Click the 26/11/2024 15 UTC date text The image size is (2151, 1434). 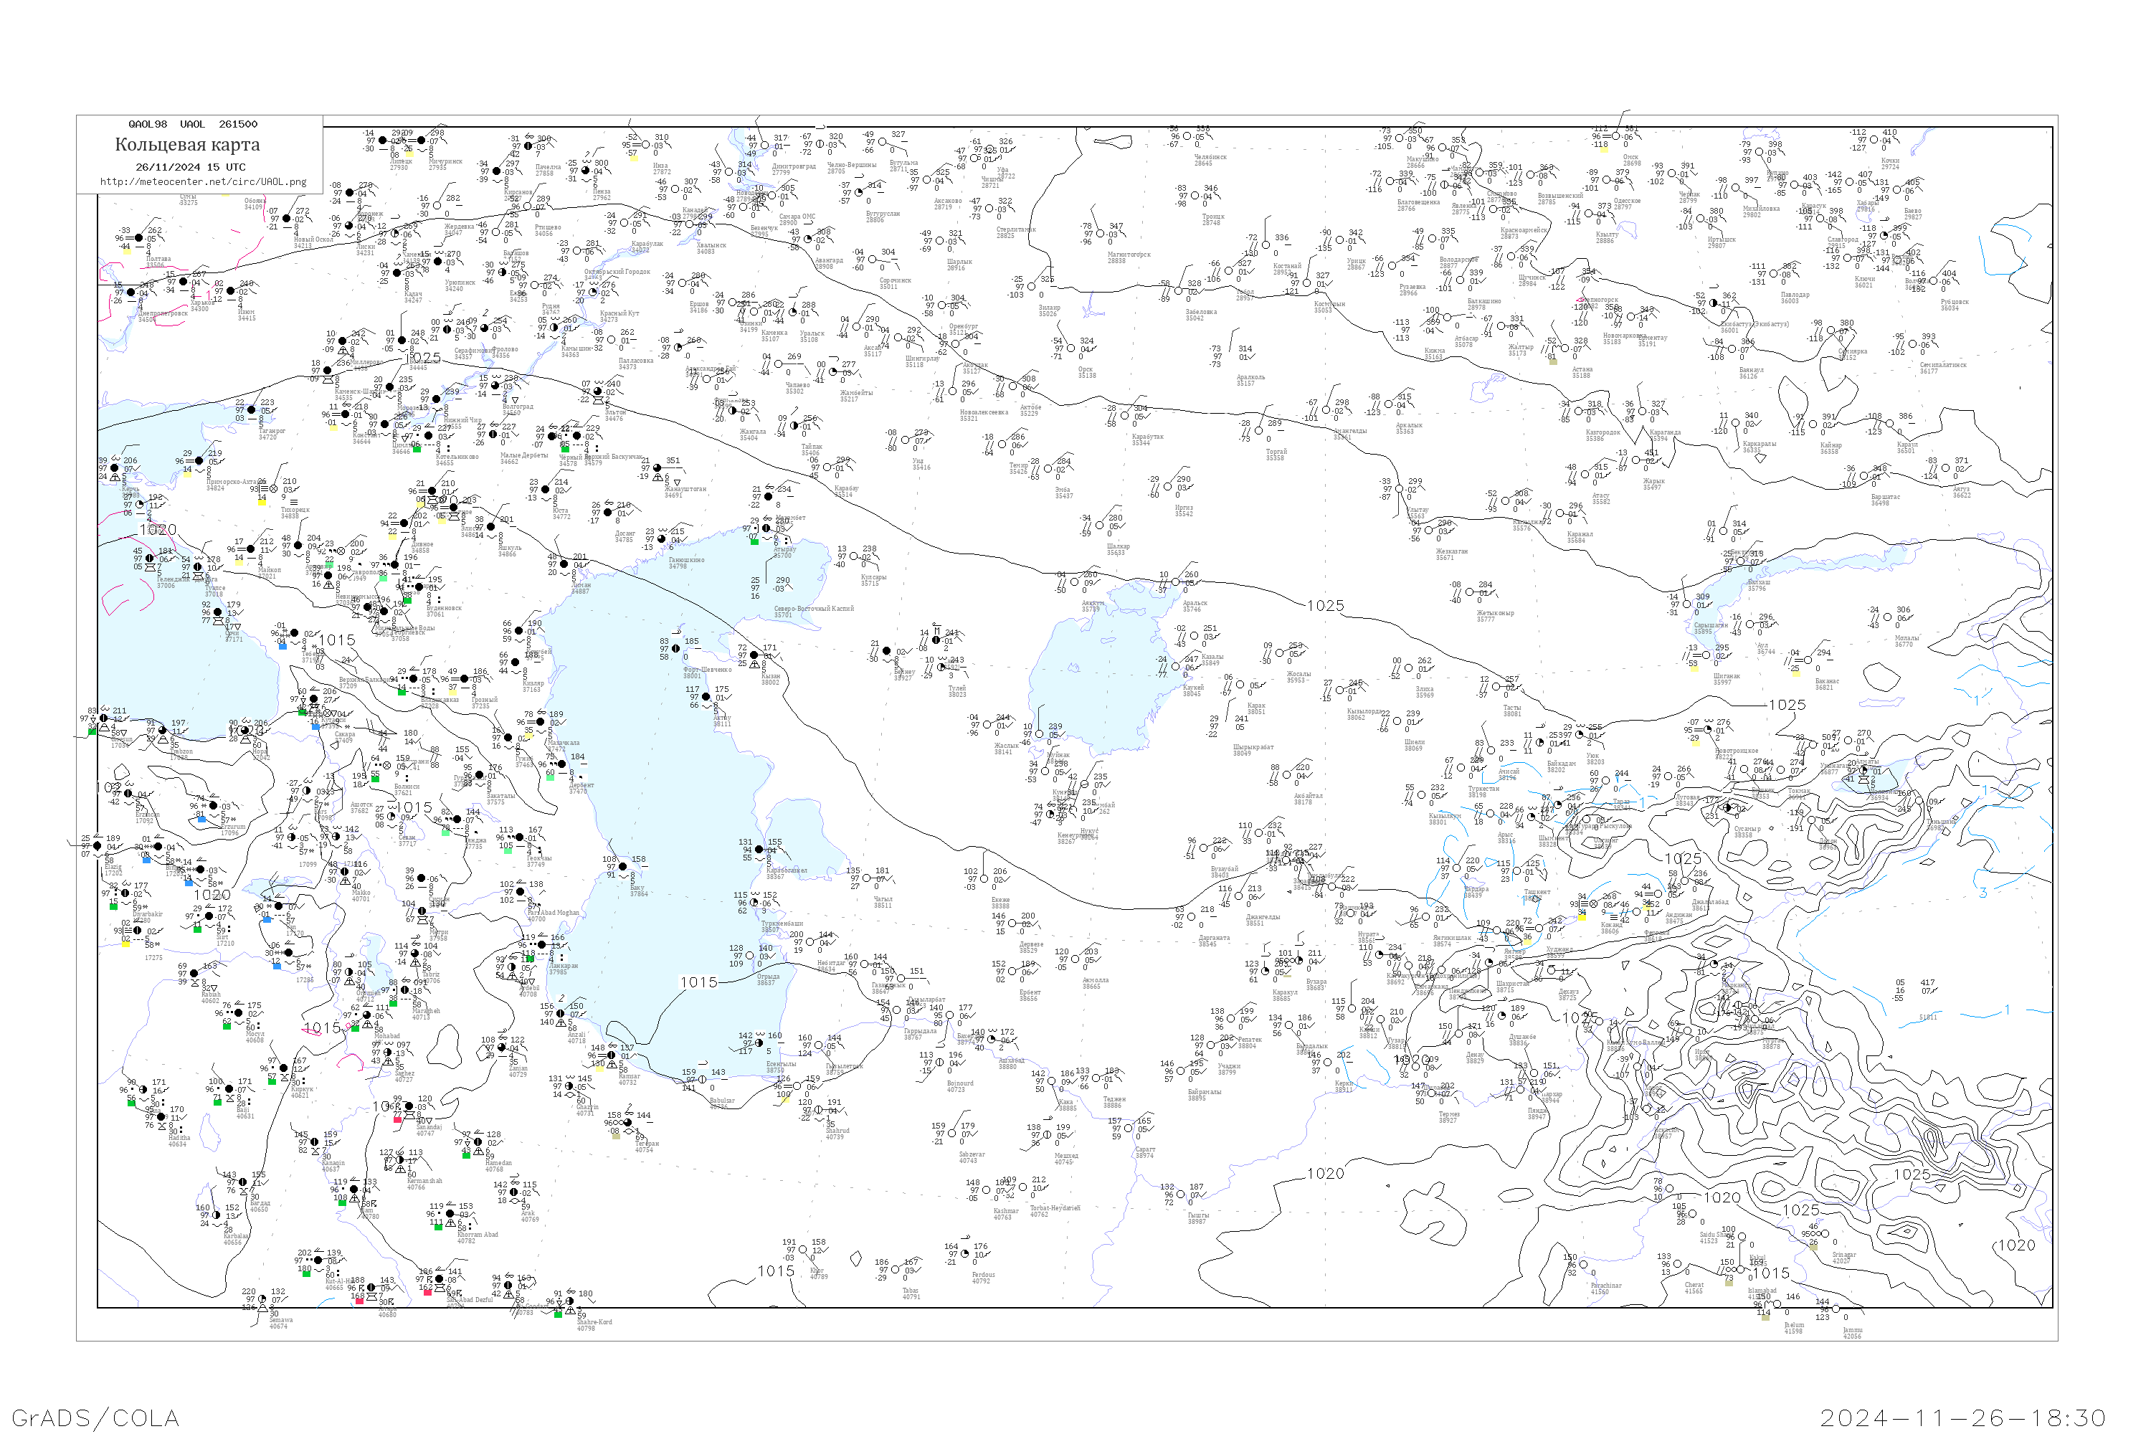(190, 166)
